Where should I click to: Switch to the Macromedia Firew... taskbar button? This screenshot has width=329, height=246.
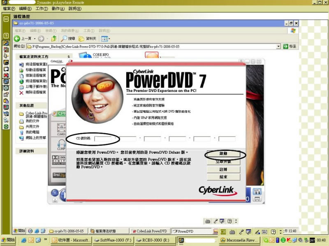click(239, 240)
